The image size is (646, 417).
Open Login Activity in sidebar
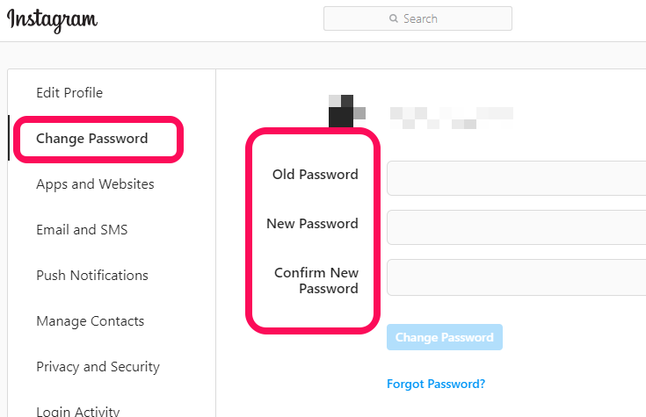[78, 411]
